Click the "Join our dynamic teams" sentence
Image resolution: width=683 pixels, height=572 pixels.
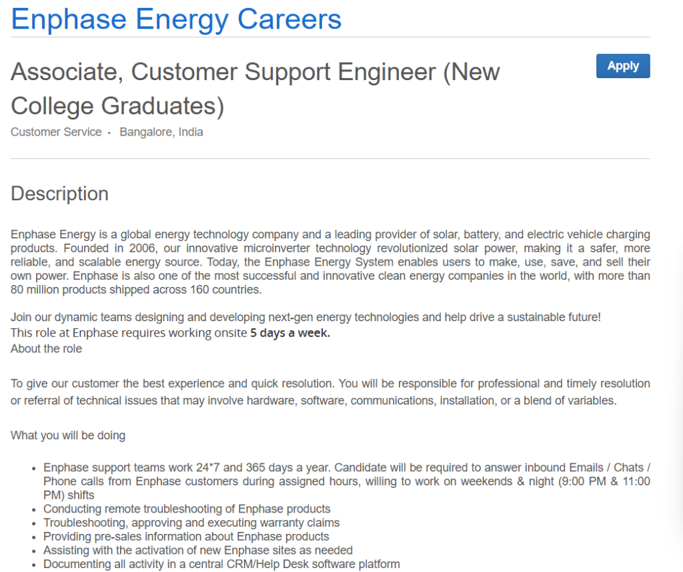tap(305, 318)
